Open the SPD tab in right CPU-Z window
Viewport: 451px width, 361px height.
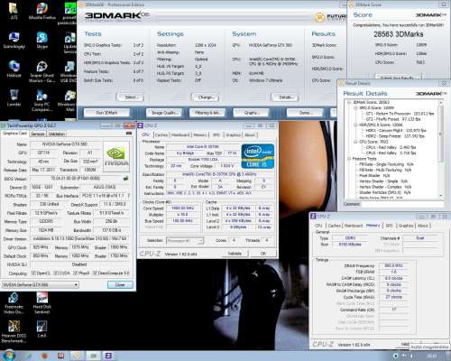pyautogui.click(x=389, y=226)
